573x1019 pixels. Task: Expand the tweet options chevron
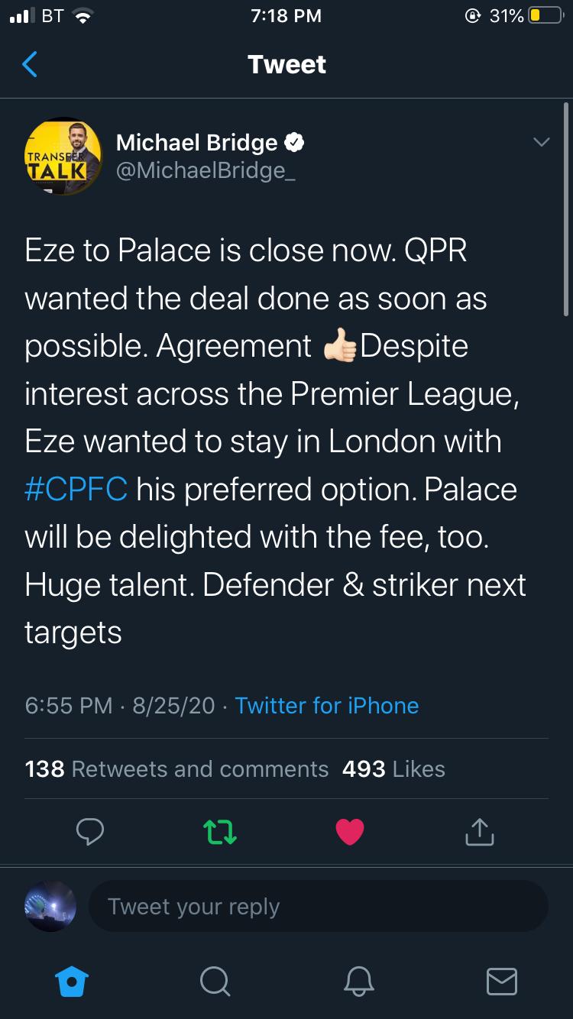[541, 142]
